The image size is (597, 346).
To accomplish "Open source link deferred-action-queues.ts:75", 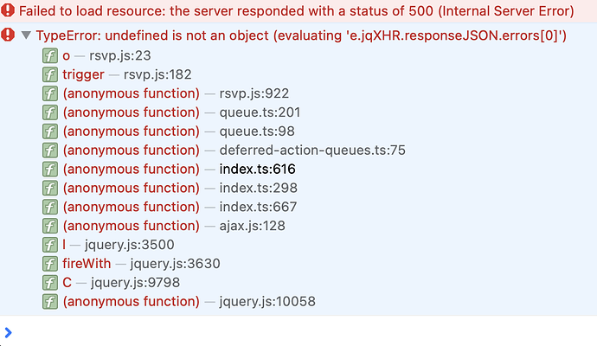I will pyautogui.click(x=312, y=151).
